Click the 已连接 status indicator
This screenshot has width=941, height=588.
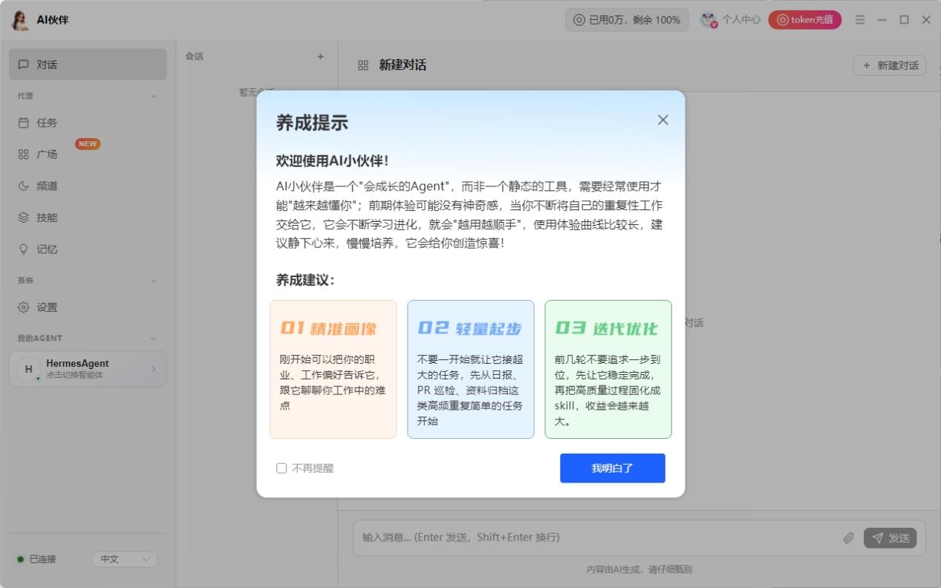(x=37, y=559)
